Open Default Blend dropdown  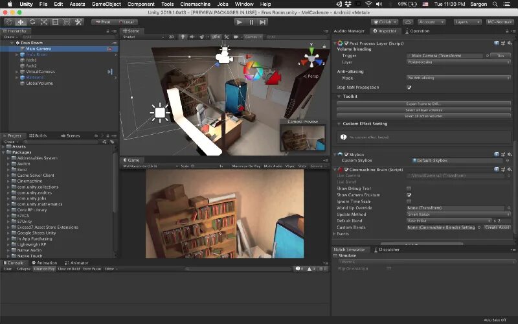pyautogui.click(x=449, y=221)
